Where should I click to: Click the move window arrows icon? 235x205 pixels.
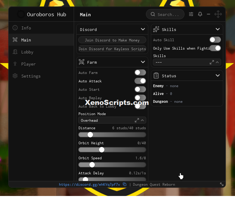218,14
